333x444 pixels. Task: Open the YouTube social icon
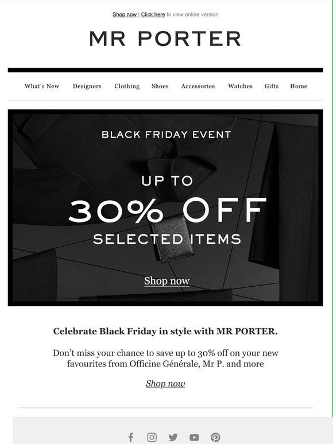(194, 437)
